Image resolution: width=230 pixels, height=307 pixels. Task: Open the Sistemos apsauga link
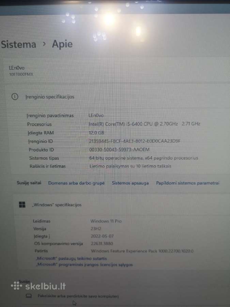point(130,183)
